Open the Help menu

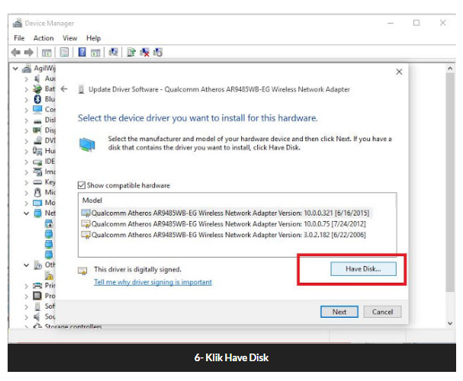93,38
